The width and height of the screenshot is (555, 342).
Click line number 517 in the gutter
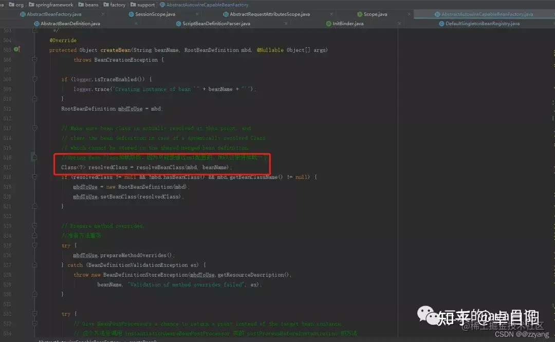point(7,167)
